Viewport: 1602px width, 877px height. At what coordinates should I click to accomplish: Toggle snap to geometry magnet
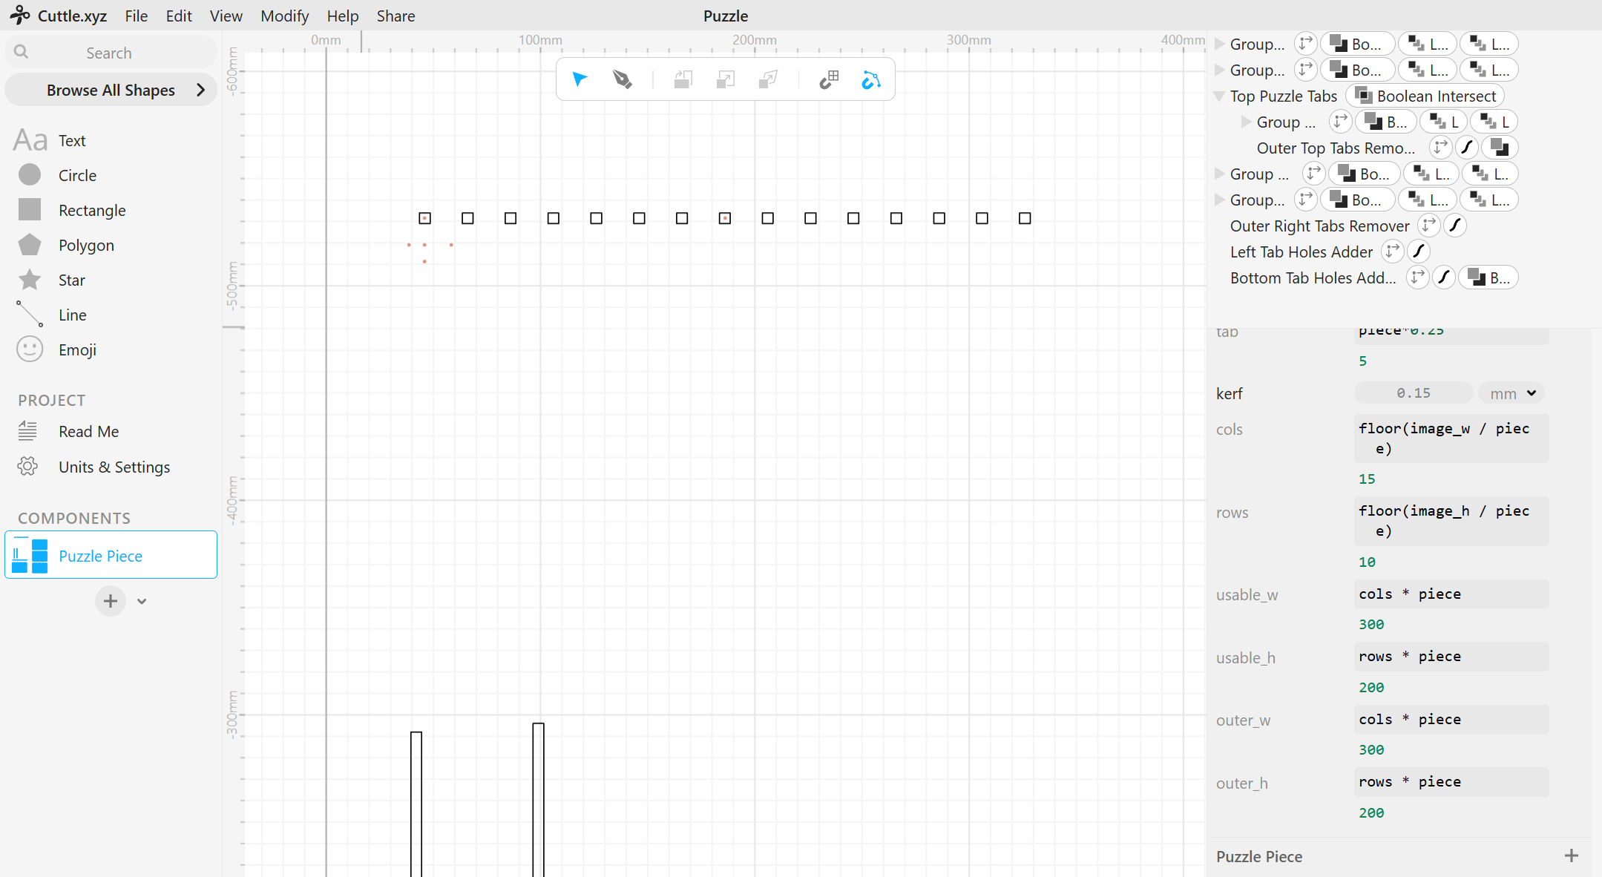pos(871,79)
